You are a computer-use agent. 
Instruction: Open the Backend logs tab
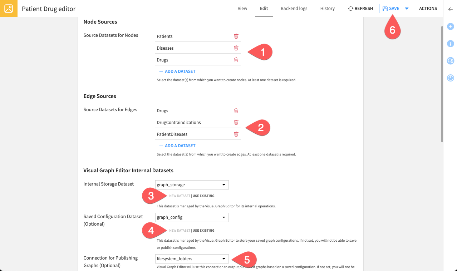click(x=294, y=8)
